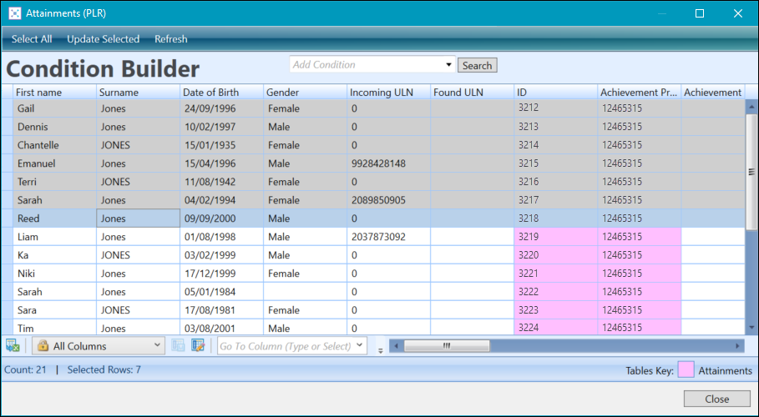Select the first name cell 'Tim'

point(55,328)
